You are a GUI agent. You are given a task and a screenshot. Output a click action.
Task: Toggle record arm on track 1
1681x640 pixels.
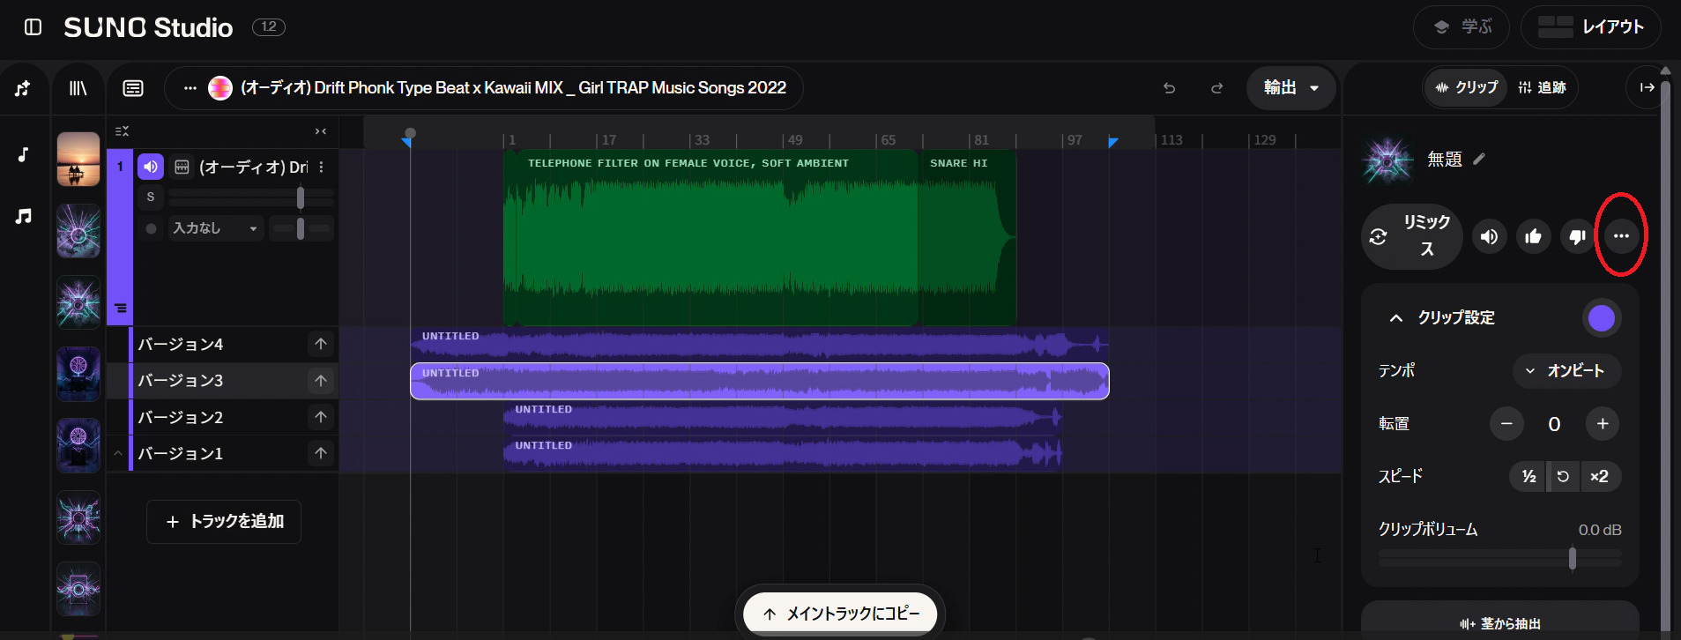(x=151, y=228)
